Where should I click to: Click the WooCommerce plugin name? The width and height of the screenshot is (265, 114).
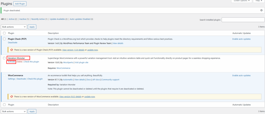[16, 75]
